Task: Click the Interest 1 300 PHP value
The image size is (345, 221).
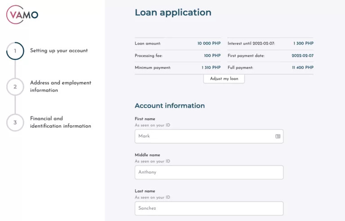Action: coord(303,44)
